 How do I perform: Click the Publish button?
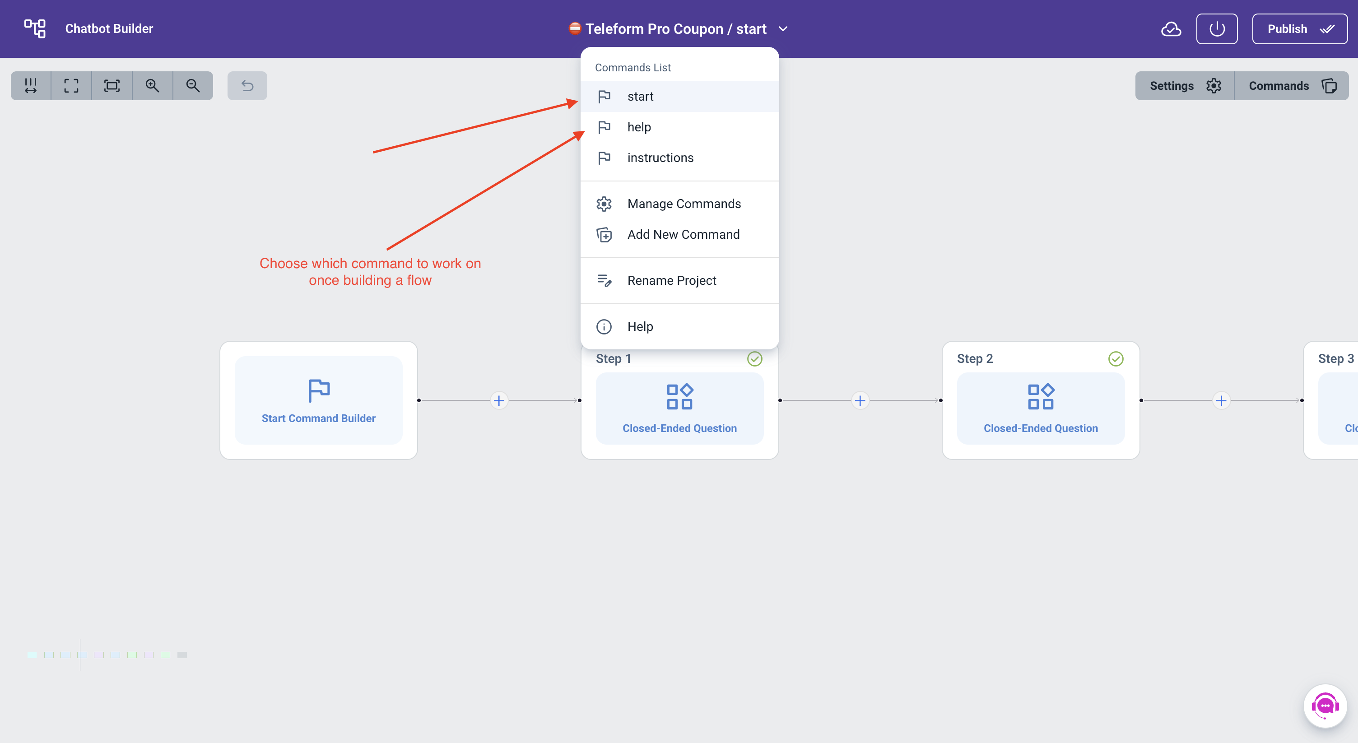1299,29
